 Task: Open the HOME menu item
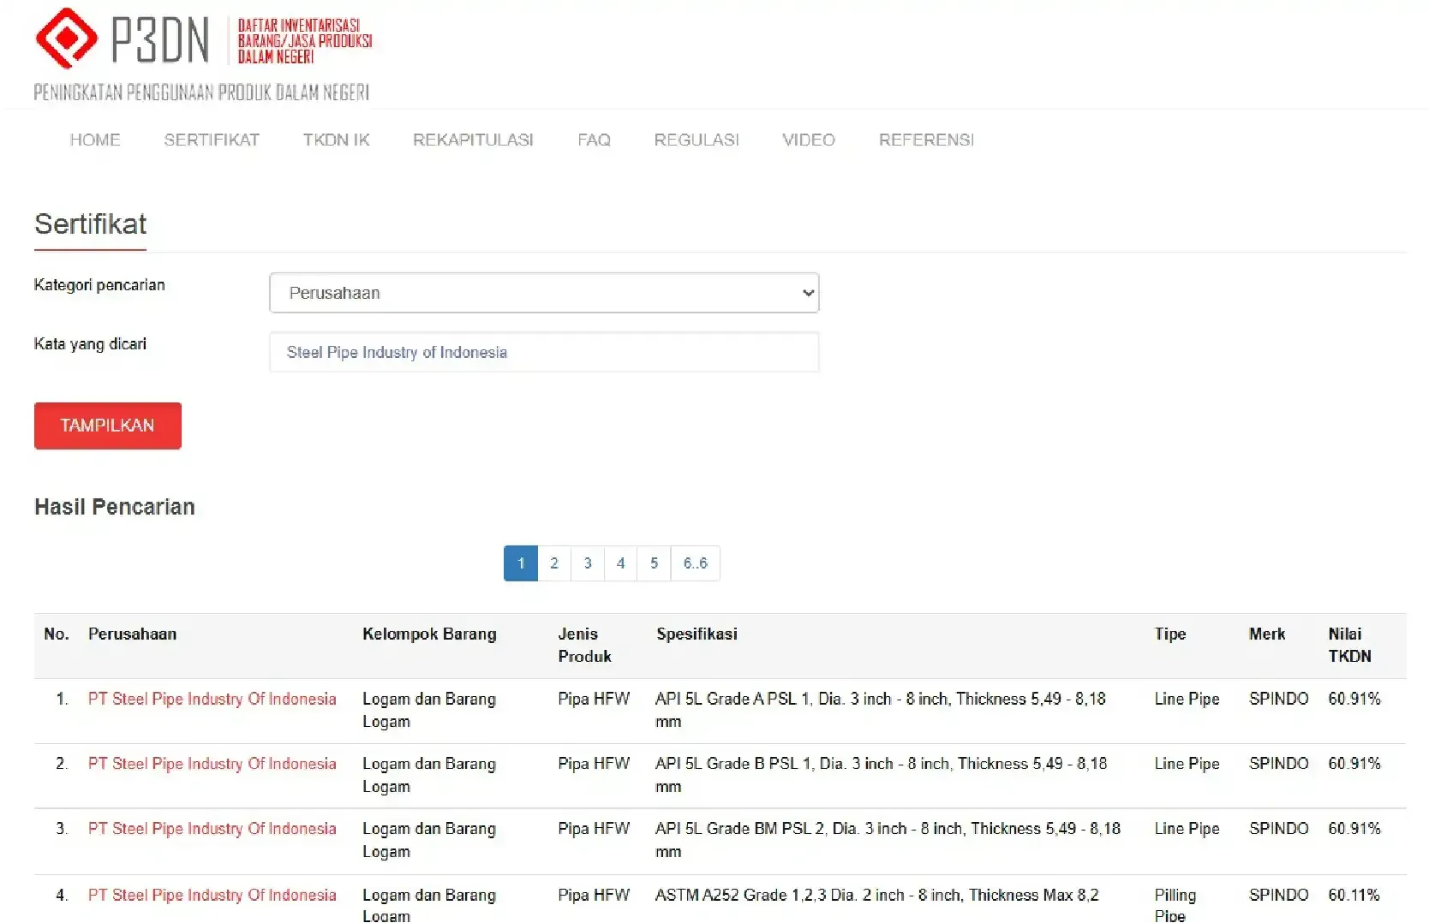[95, 140]
